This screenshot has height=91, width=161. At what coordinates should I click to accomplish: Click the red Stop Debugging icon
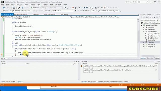[73, 8]
